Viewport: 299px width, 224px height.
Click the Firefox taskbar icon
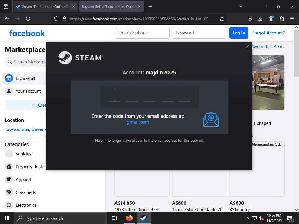[x=129, y=218]
